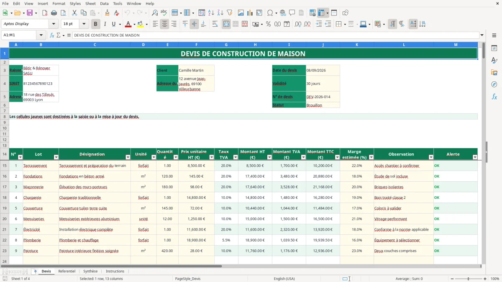Click the AutoFilter funnel icon
Image resolution: width=502 pixels, height=282 pixels.
(x=229, y=13)
